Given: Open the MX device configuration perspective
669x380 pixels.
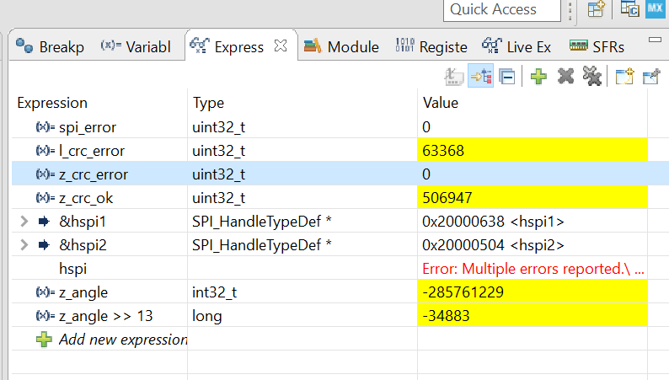Looking at the screenshot, I should coord(656,9).
